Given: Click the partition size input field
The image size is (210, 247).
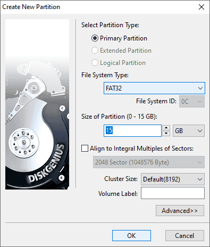Looking at the screenshot, I should pos(132,130).
